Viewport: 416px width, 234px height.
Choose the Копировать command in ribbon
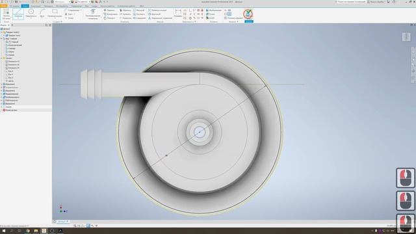click(110, 14)
